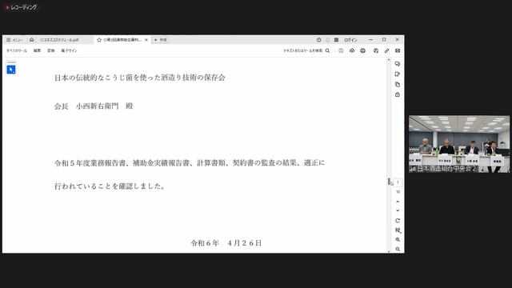Close the active PDF document tab

(x=146, y=40)
